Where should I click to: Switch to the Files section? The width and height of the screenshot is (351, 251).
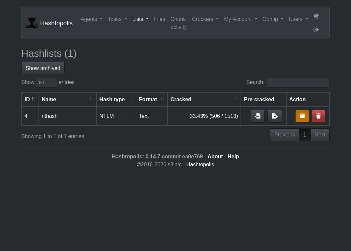point(160,19)
